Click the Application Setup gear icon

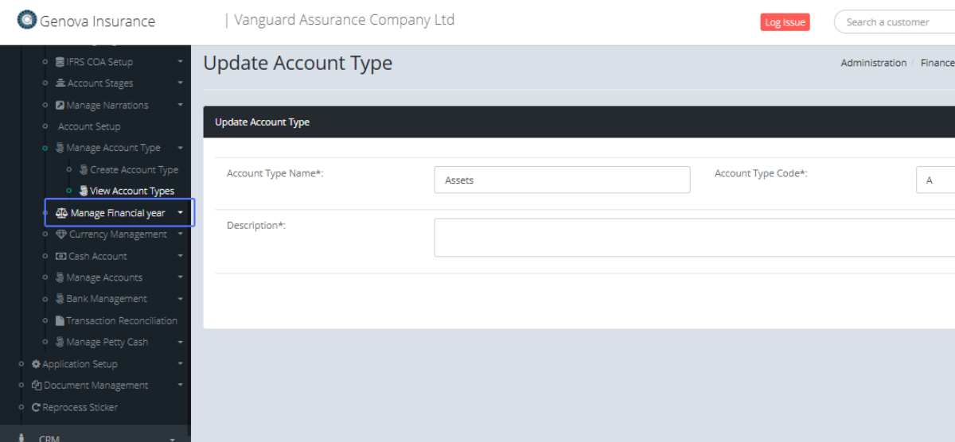[x=36, y=364]
